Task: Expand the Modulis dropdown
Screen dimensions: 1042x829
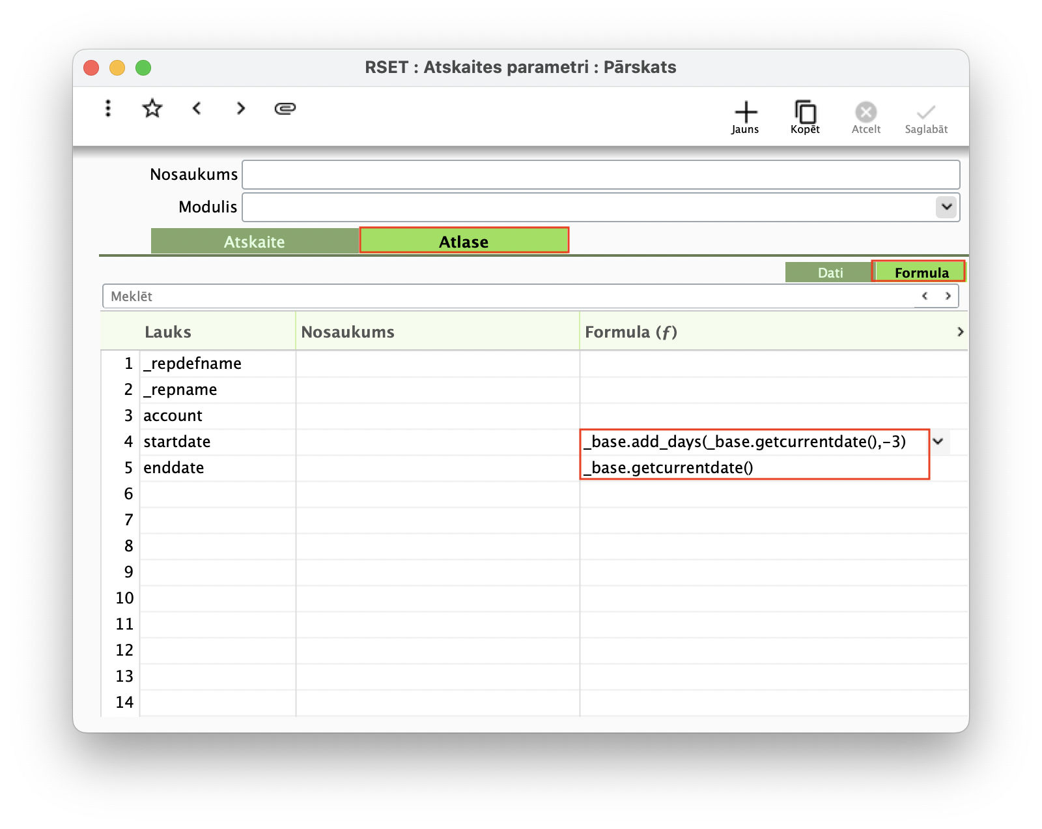Action: (946, 207)
